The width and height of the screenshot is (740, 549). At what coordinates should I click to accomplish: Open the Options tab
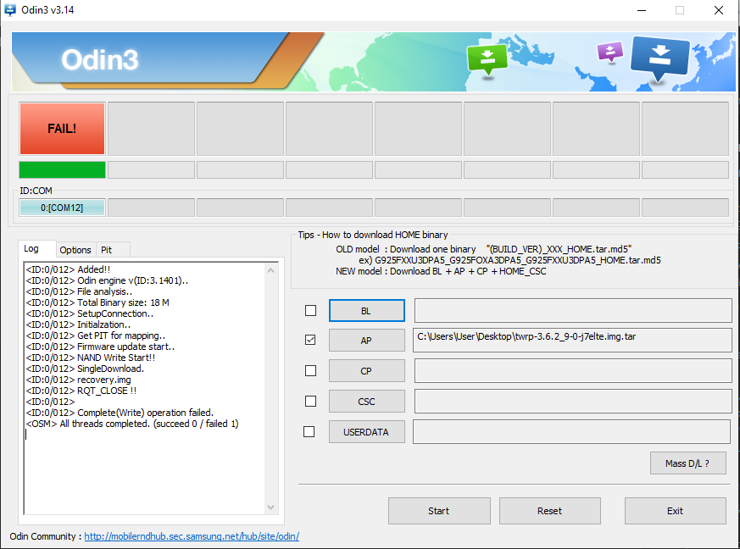[x=75, y=250]
